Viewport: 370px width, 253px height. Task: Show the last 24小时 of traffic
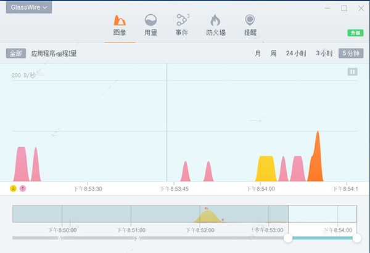coord(296,54)
